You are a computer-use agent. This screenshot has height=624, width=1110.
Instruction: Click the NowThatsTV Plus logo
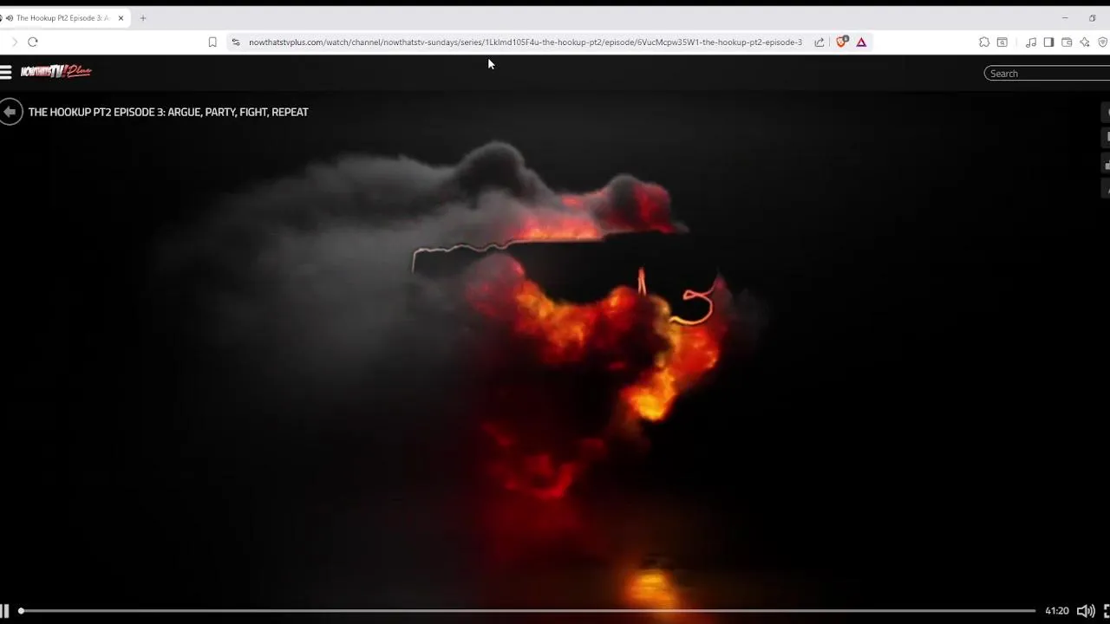[x=56, y=72]
